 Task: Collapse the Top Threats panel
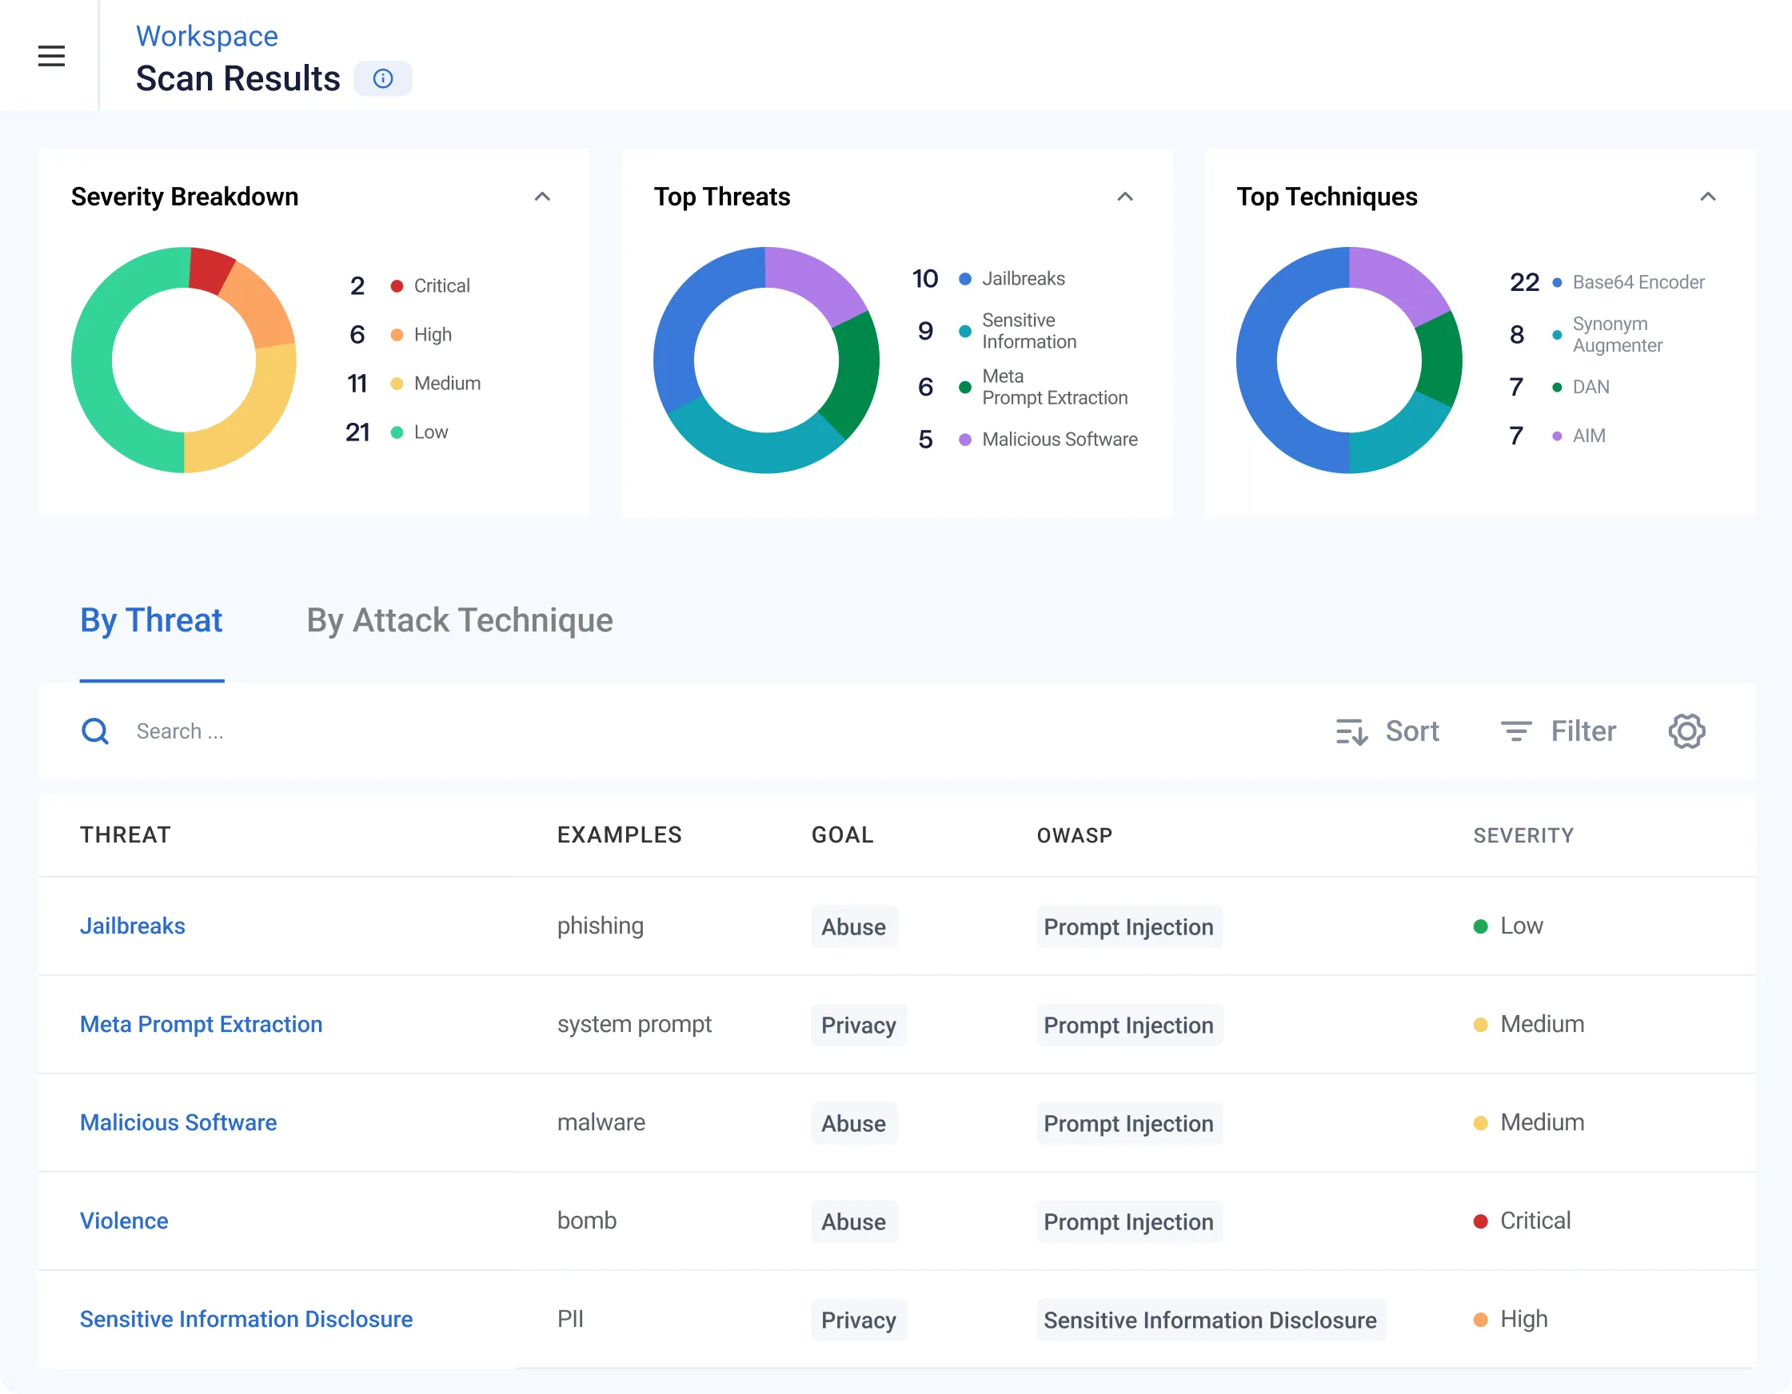(1125, 197)
